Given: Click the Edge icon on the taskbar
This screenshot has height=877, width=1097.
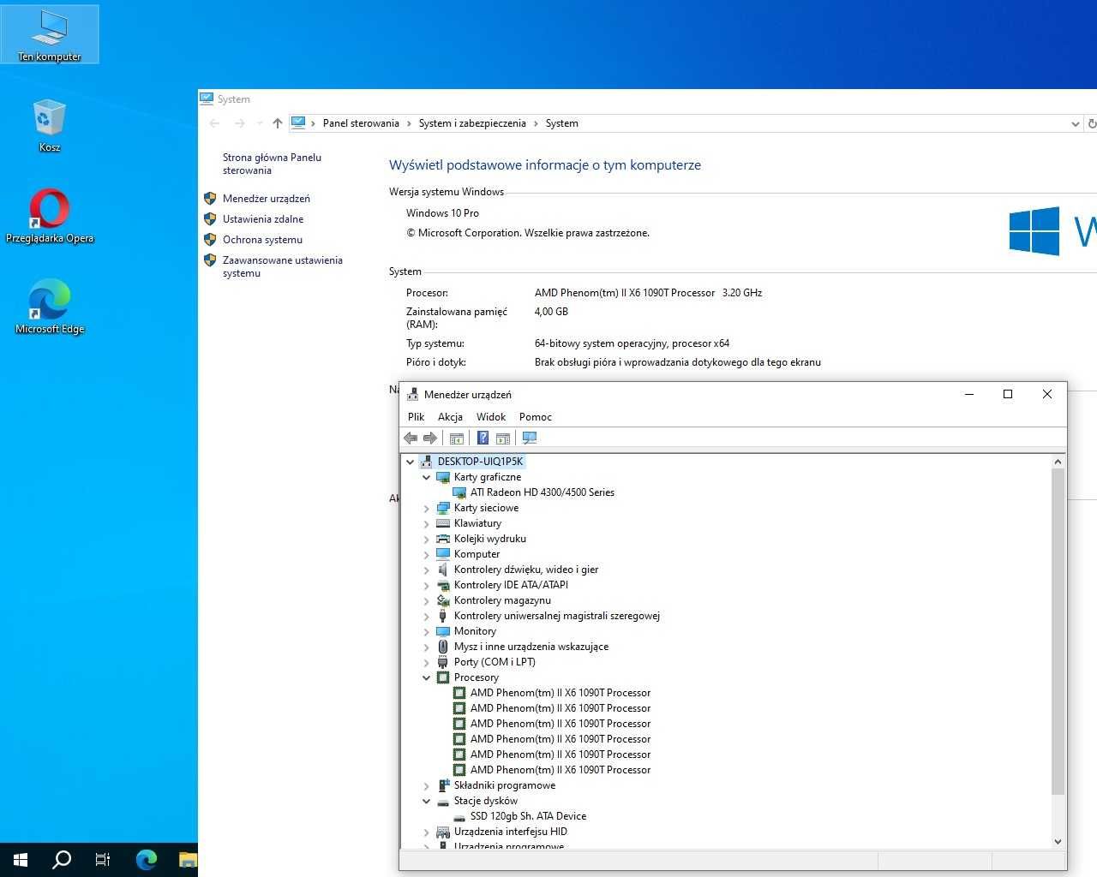Looking at the screenshot, I should click(147, 860).
